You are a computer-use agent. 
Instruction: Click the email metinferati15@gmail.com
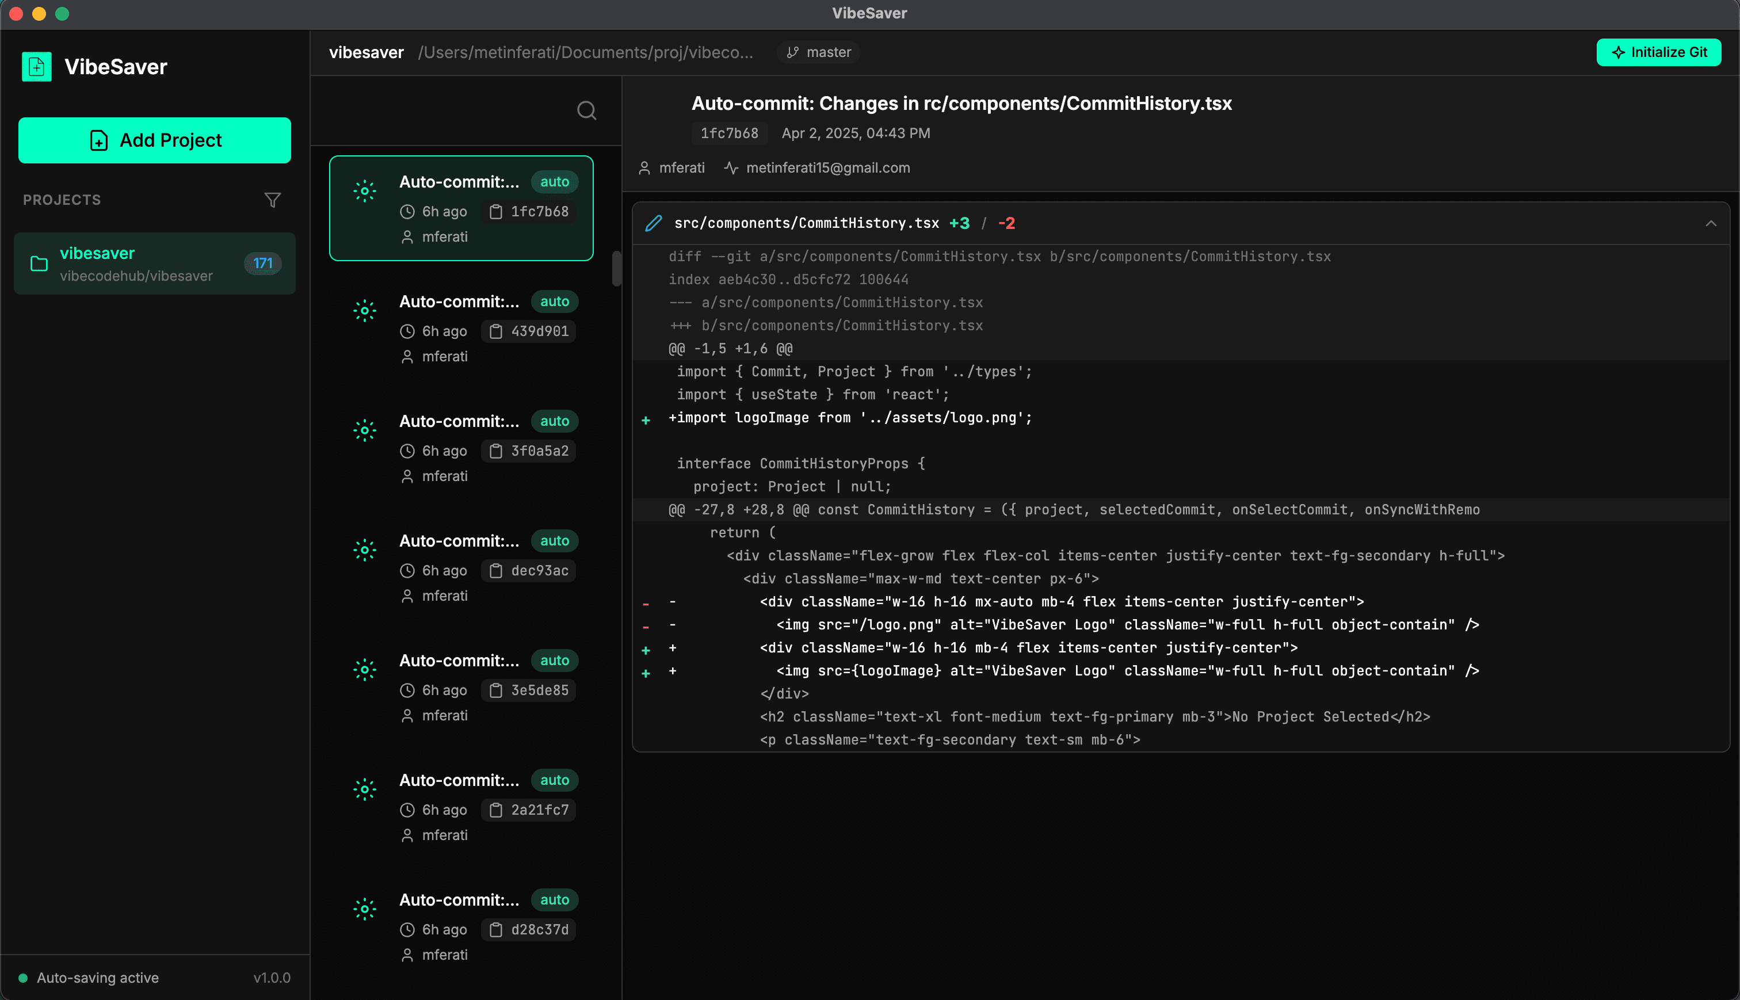pos(827,168)
